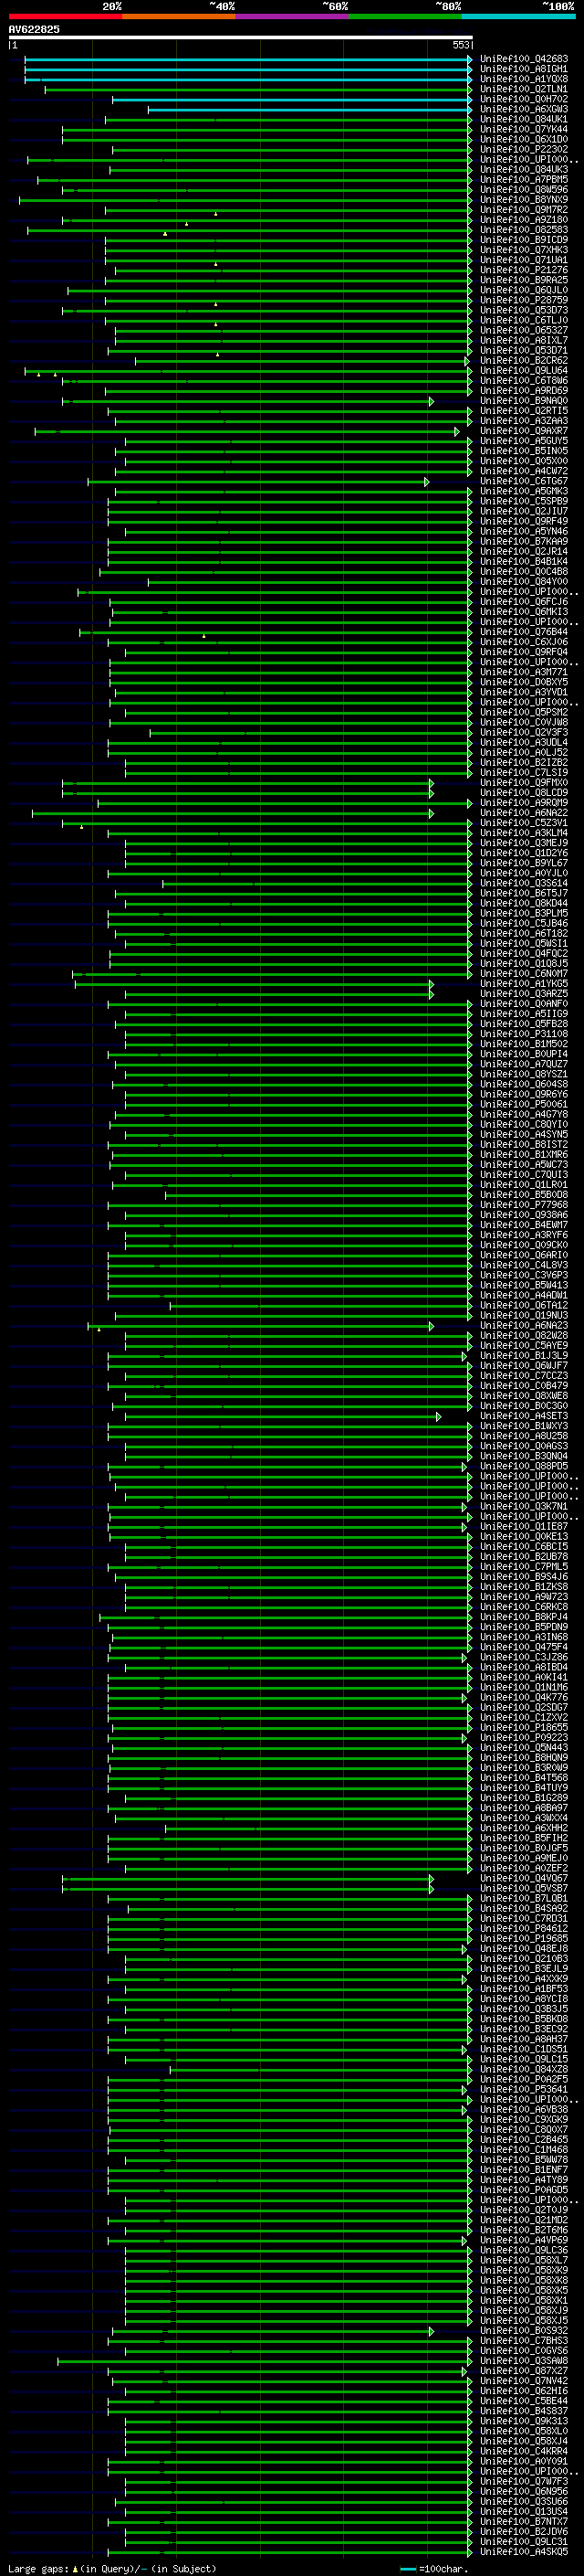584x2576 pixels.
Task: Select the UniRef100_O65327 entry
Action: click(524, 330)
